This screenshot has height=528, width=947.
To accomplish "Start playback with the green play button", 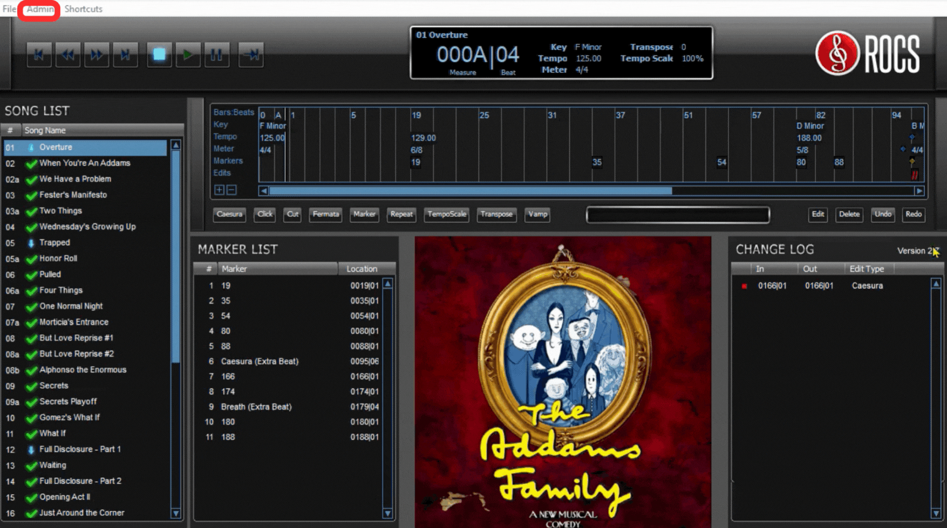I will pyautogui.click(x=188, y=54).
